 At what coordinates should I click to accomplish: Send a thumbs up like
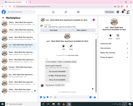pos(95,97)
